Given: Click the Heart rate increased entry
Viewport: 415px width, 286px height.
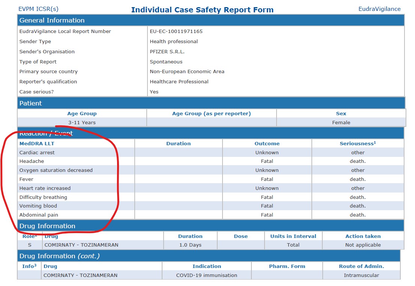Looking at the screenshot, I should click(45, 188).
